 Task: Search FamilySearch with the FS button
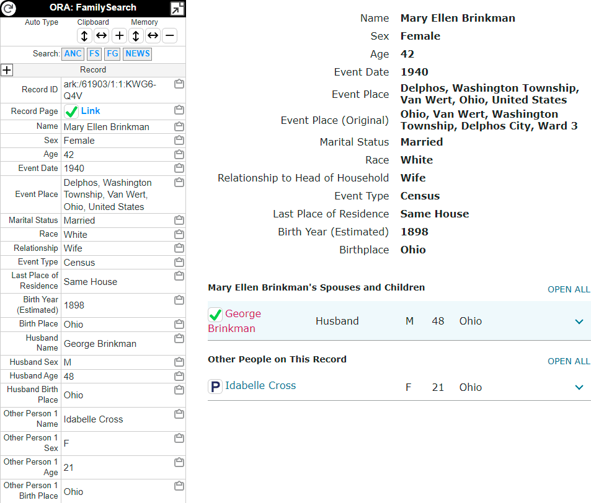(94, 54)
